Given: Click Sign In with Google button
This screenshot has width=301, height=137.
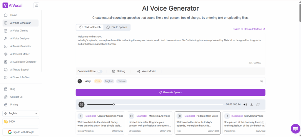Looking at the screenshot, I should (x=21, y=132).
